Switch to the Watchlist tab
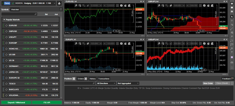This screenshot has height=106, width=235. [x=15, y=10]
